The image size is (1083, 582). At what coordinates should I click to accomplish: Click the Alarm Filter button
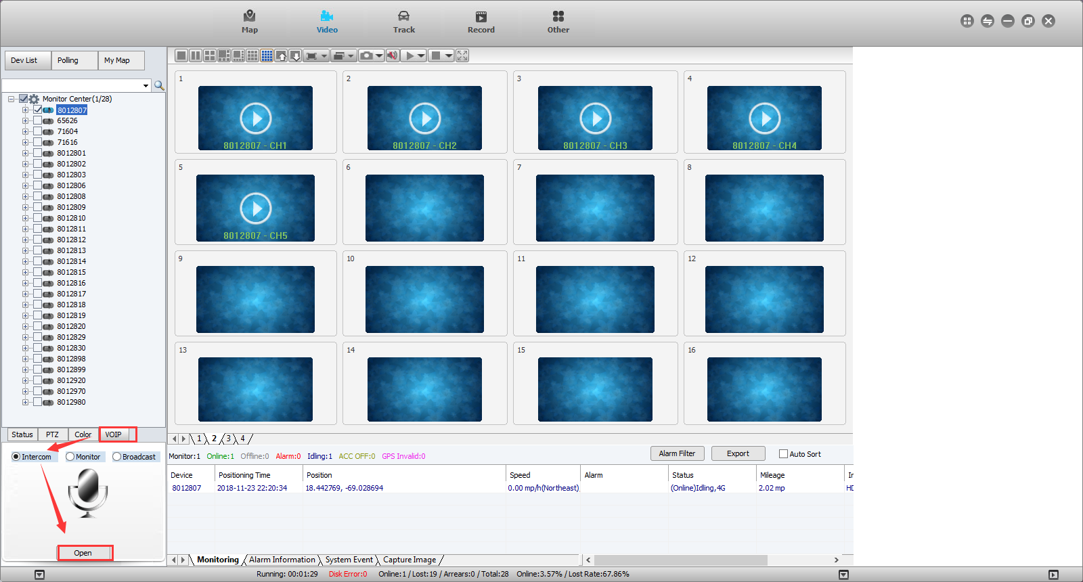click(x=677, y=453)
